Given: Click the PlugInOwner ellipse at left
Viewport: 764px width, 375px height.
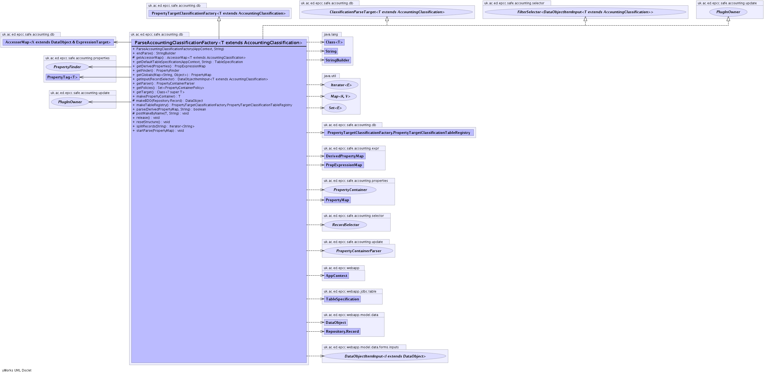Looking at the screenshot, I should pyautogui.click(x=70, y=102).
